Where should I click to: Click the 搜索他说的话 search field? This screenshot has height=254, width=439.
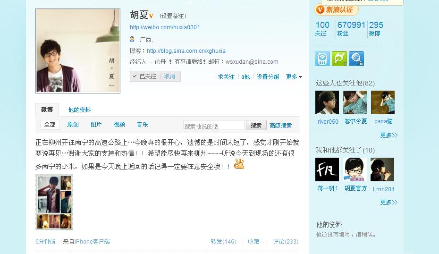[214, 126]
